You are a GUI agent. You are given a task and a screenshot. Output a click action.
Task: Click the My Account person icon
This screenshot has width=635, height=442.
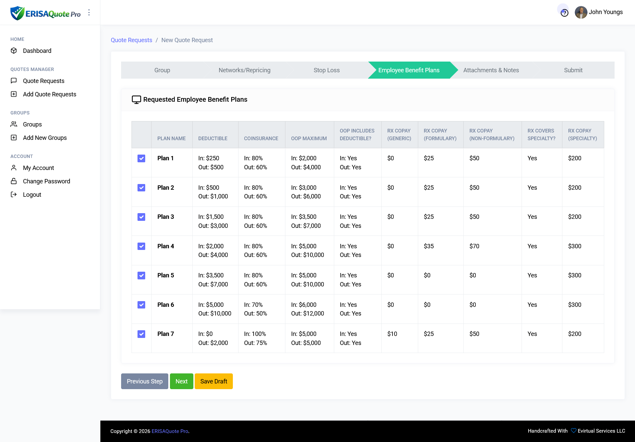(x=14, y=168)
